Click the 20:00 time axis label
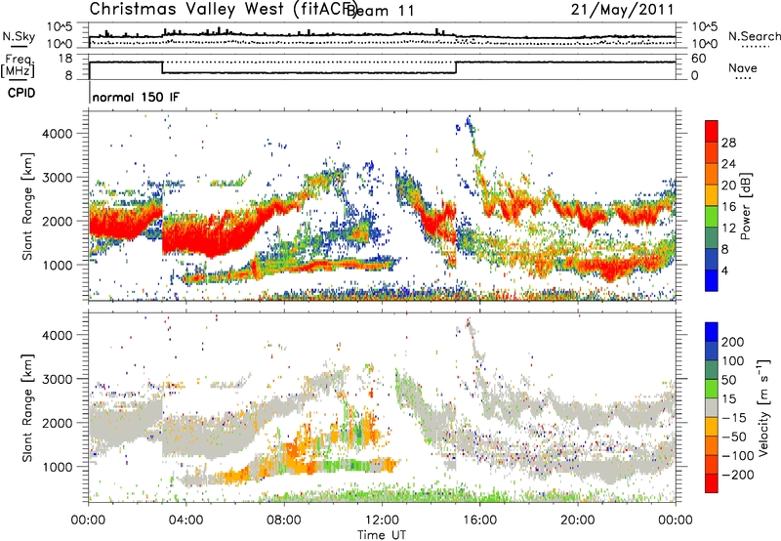The width and height of the screenshot is (781, 541). coord(578,520)
